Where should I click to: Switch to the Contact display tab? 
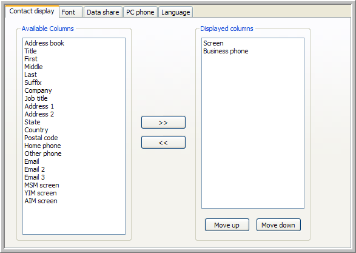click(32, 11)
